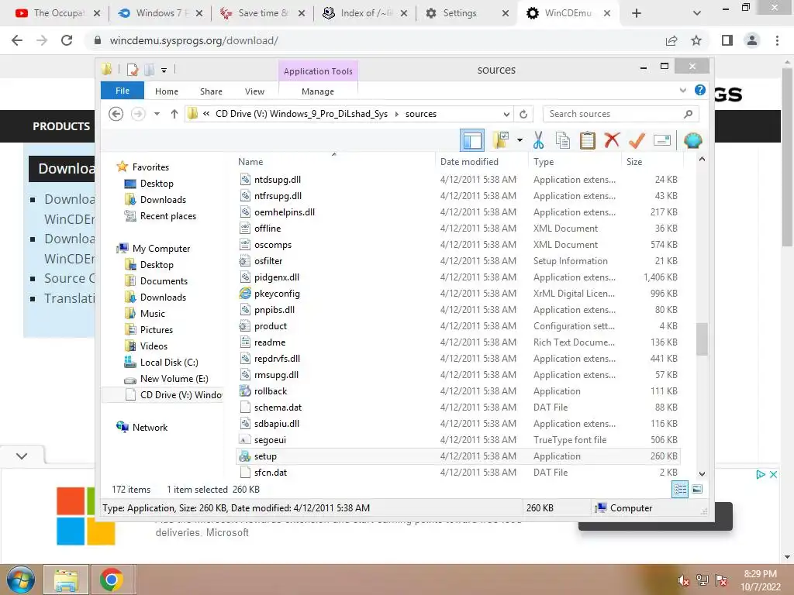Switch to large icons view in status bar
794x595 pixels.
(697, 489)
